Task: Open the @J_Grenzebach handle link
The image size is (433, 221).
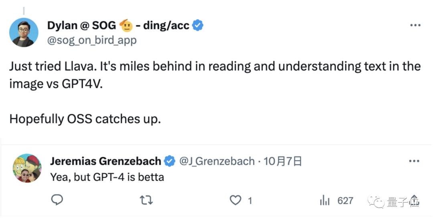Action: (x=217, y=161)
